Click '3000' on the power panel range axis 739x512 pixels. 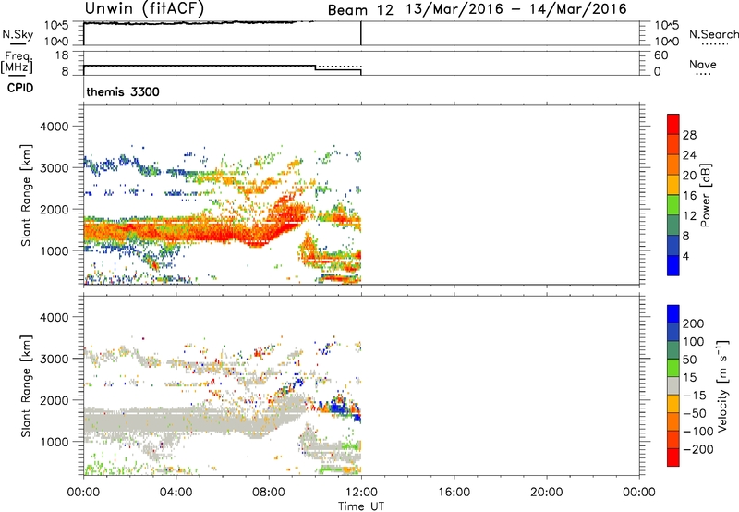(x=55, y=168)
